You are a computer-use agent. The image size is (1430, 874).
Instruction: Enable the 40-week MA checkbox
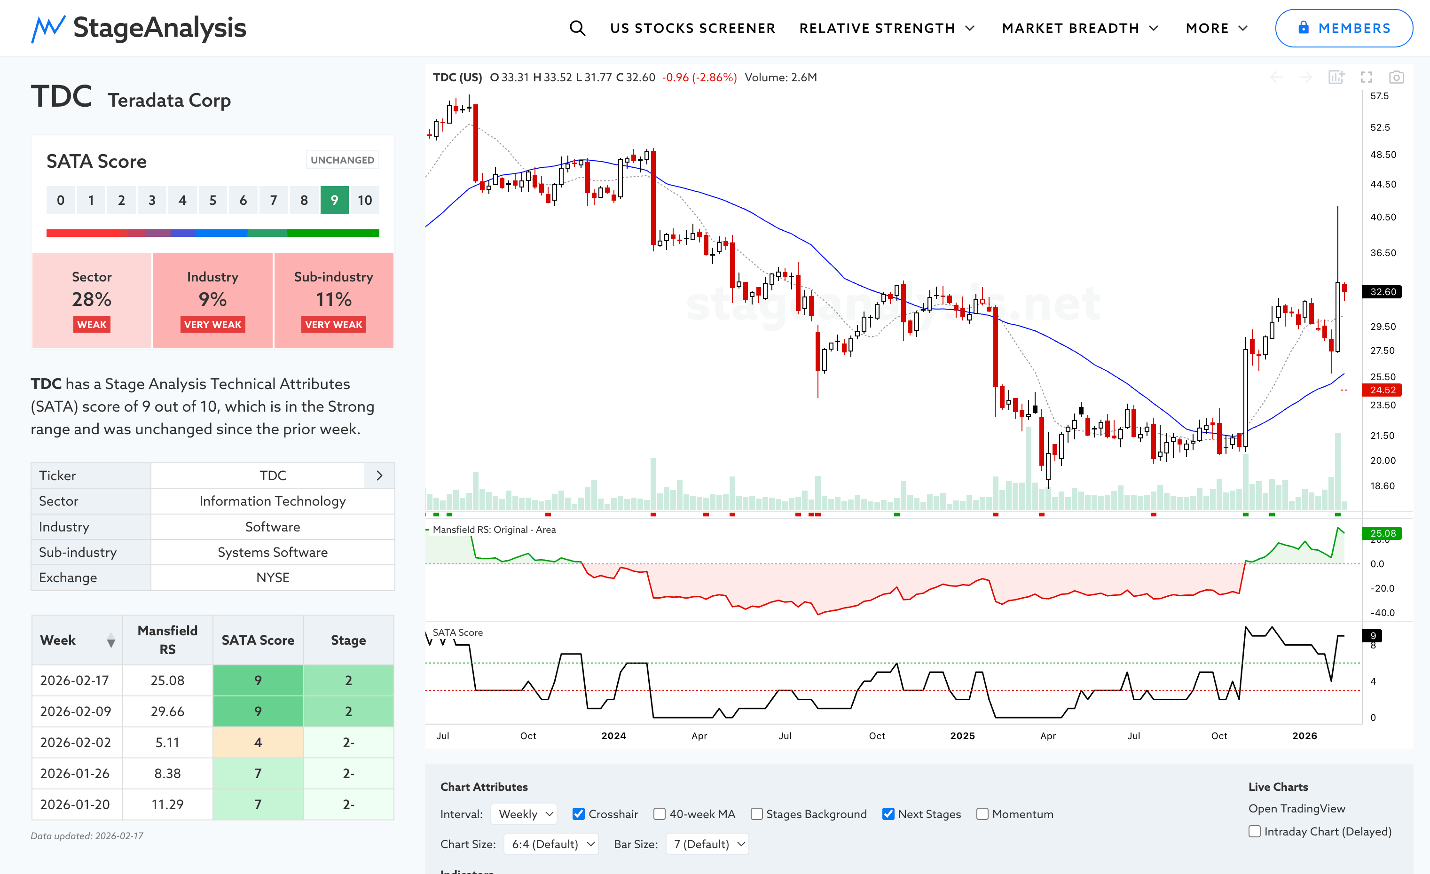pos(659,814)
